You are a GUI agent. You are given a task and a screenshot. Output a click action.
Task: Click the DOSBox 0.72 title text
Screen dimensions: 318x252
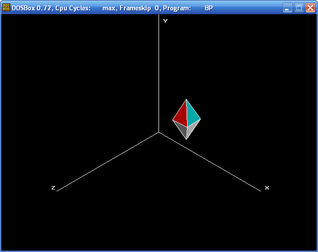[x=32, y=8]
